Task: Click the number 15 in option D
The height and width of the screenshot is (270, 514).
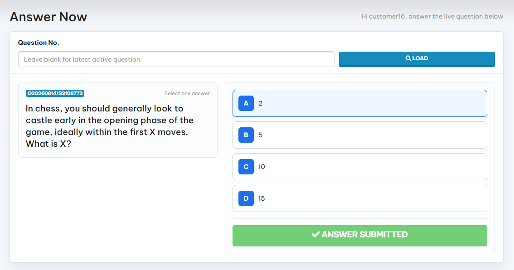Action: point(261,198)
